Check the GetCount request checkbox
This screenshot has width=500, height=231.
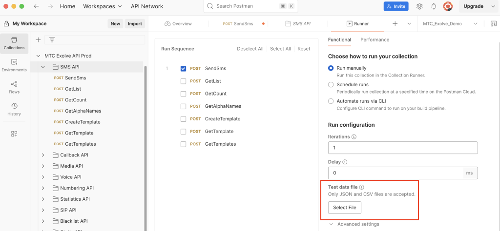[184, 94]
